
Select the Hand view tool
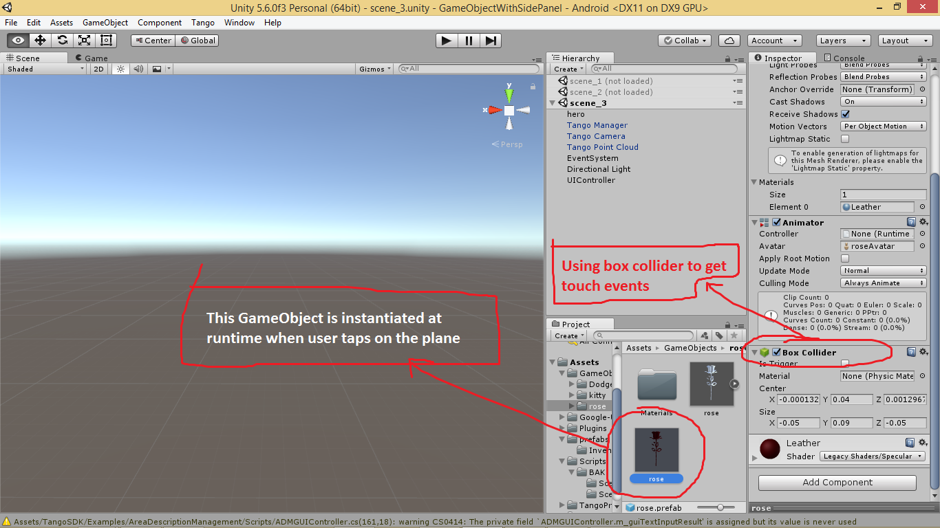pyautogui.click(x=18, y=41)
